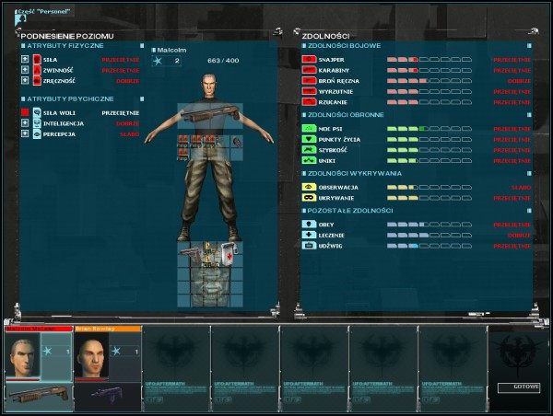This screenshot has height=416, width=553.
Task: Click the Moc Psi green icon
Action: click(x=310, y=129)
